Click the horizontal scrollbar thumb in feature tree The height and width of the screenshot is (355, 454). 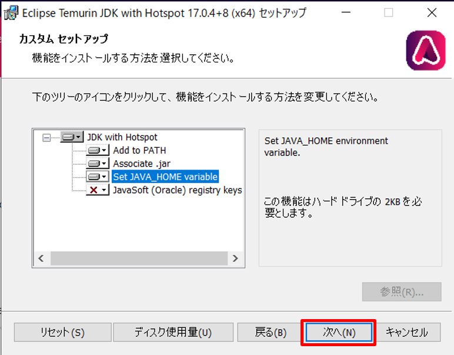[x=139, y=258]
